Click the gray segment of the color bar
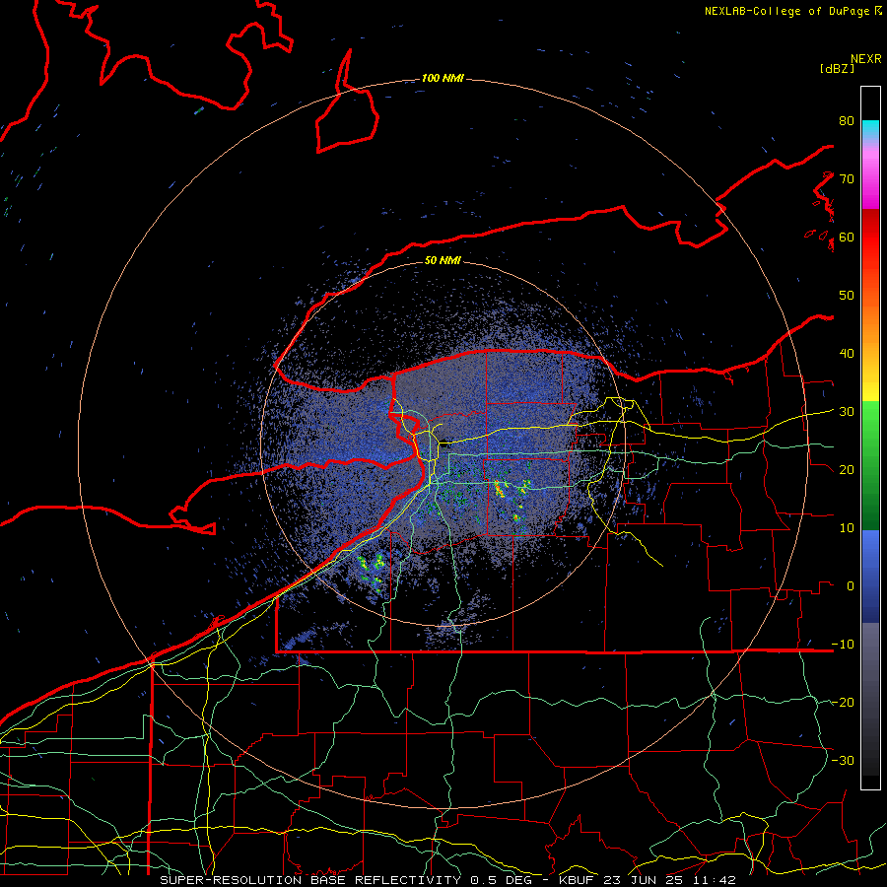 (x=870, y=656)
